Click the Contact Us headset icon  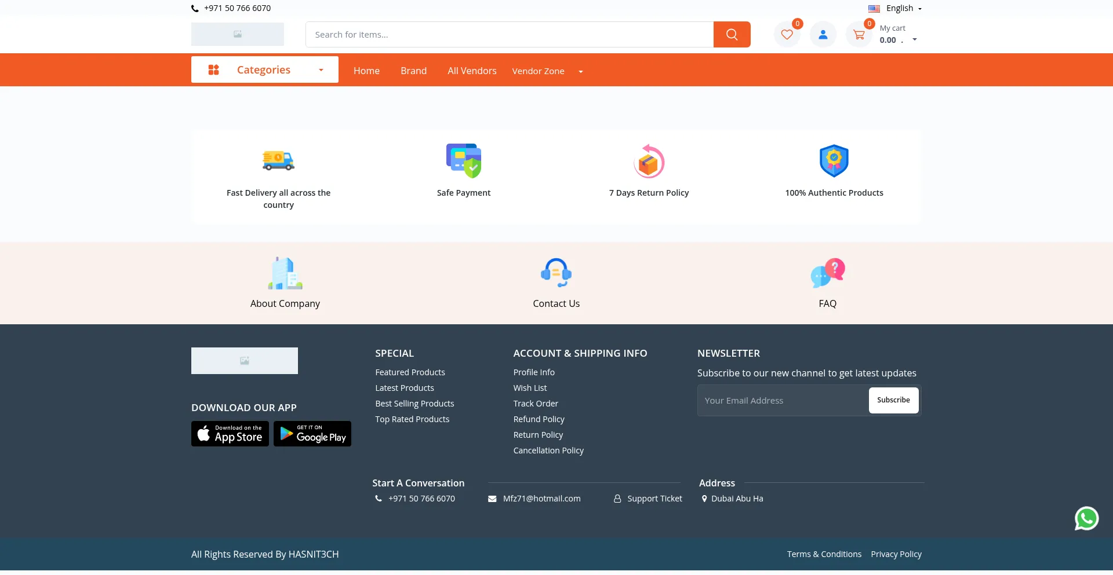556,273
